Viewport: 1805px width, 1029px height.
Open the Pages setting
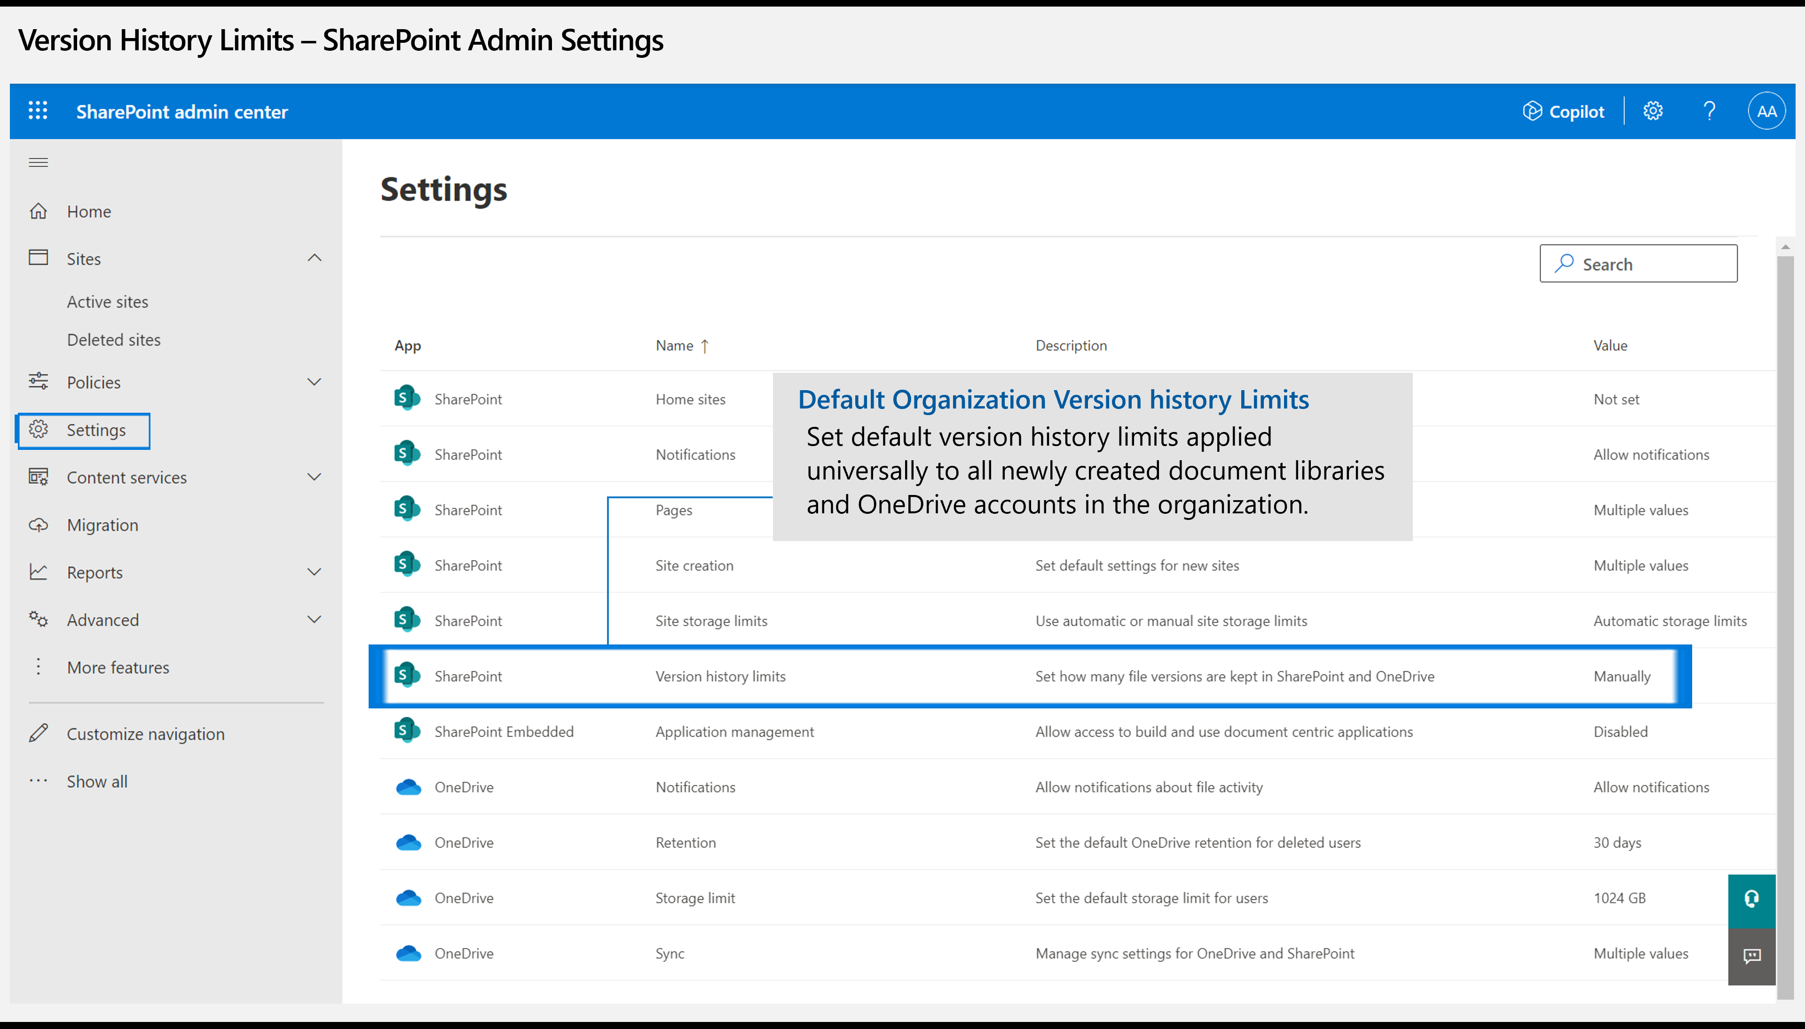[x=673, y=510]
